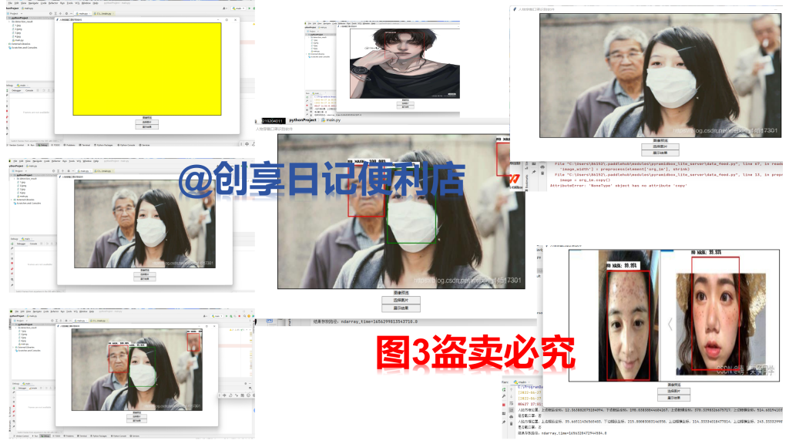Click the 显示结果 button below the image
789x444 pixels.
click(x=401, y=307)
